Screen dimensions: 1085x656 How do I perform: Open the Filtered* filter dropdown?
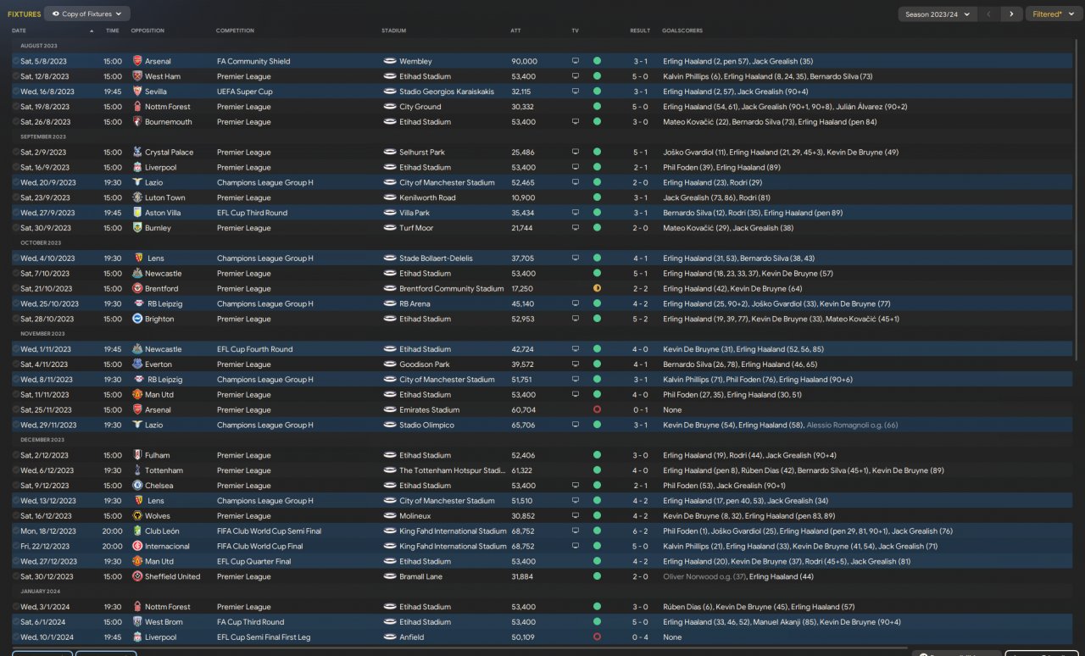(1054, 14)
